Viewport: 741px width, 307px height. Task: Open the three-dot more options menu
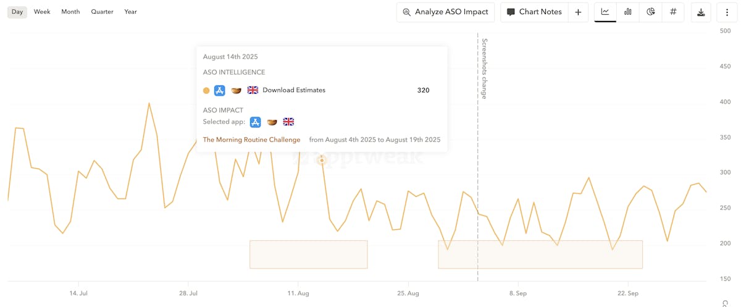(x=727, y=12)
